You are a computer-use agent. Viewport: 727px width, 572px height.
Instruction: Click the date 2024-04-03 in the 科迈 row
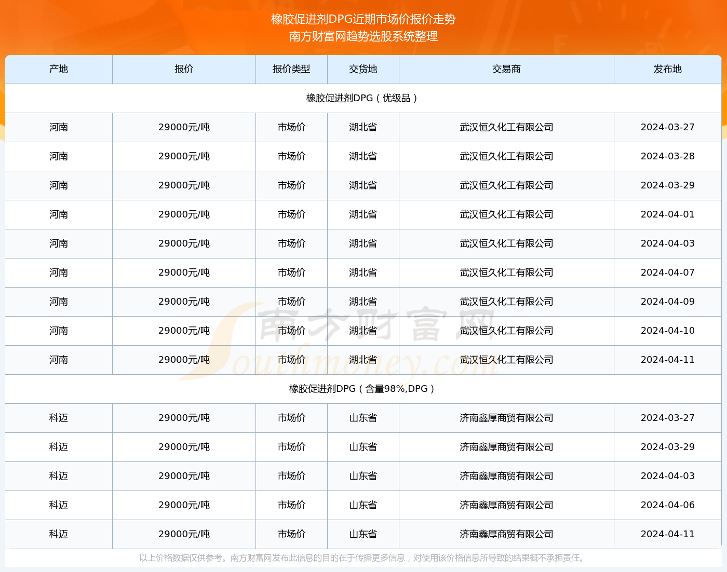tap(667, 476)
